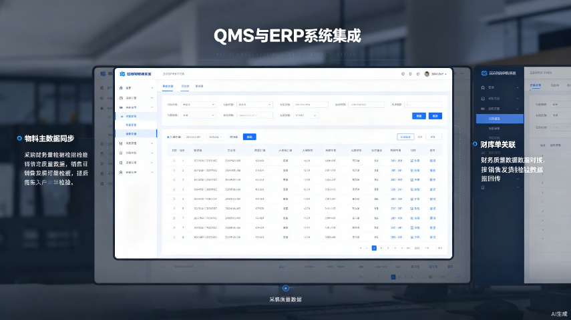
Task: Tick the checkbox of table row 2
Action: (x=174, y=170)
